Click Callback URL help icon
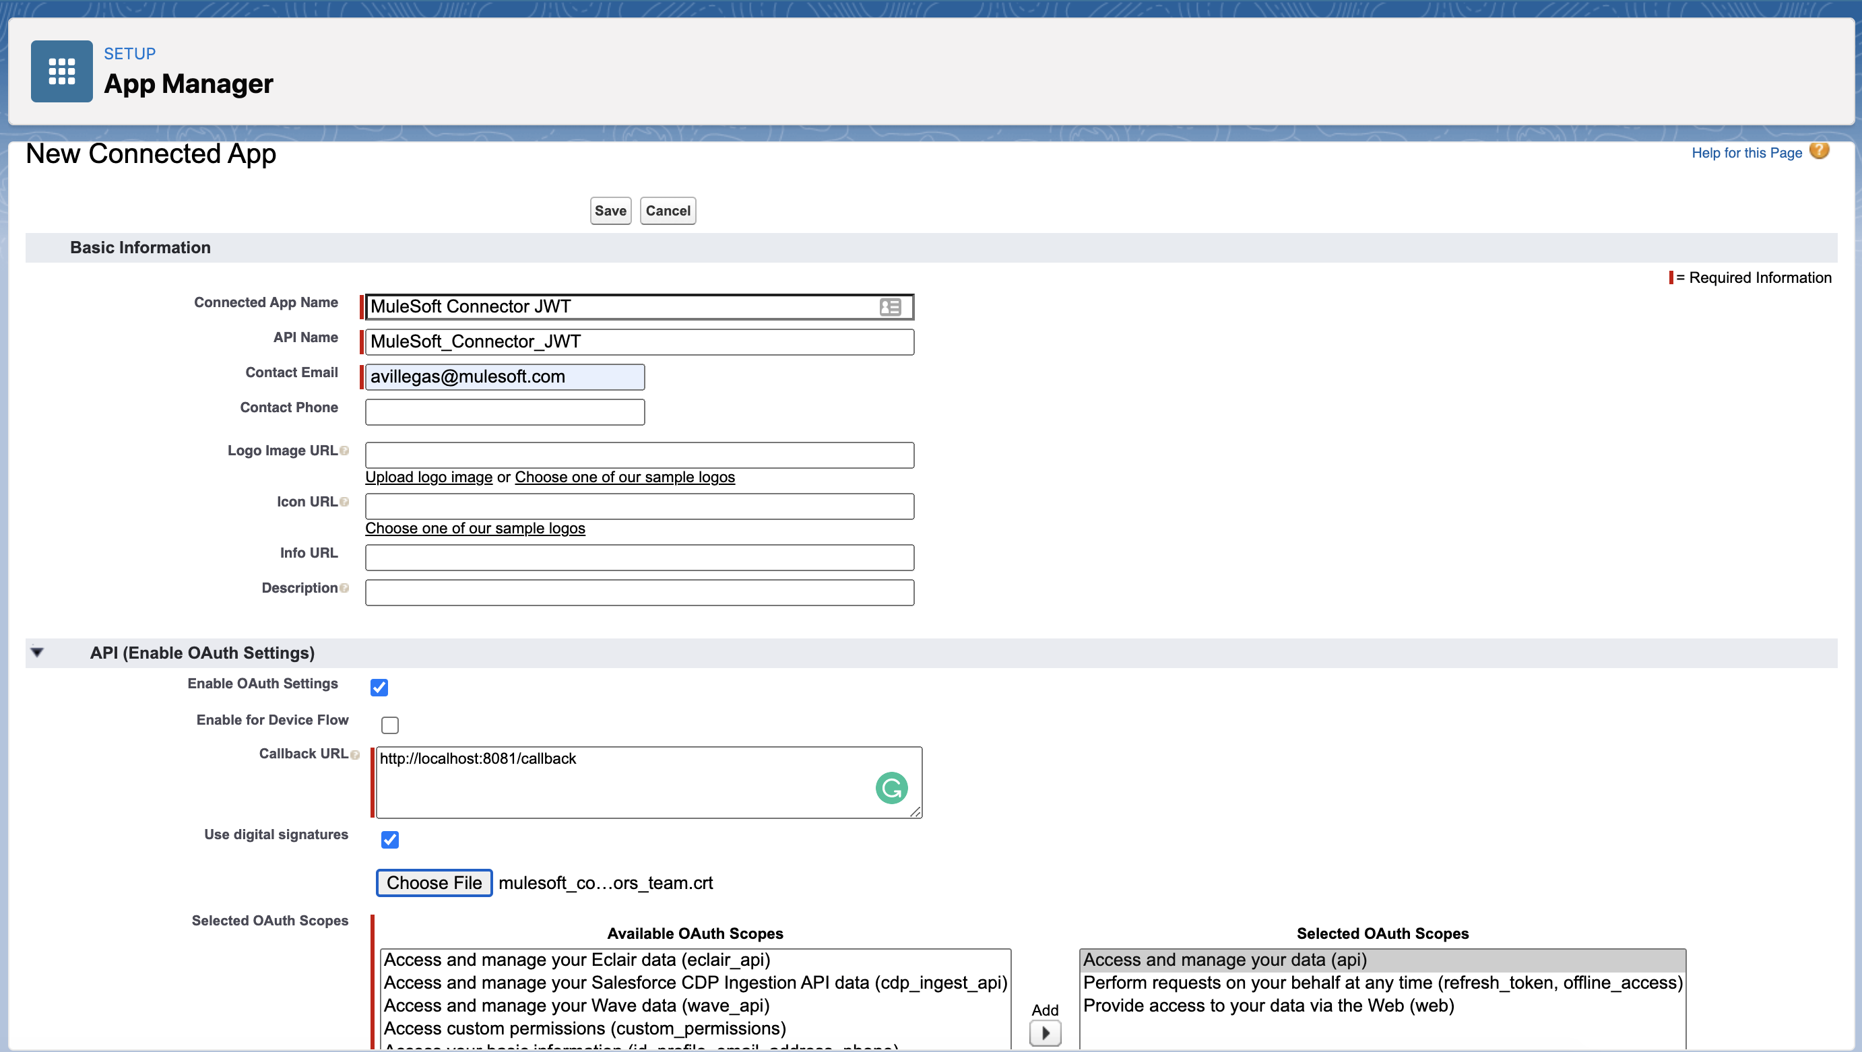 click(x=355, y=755)
